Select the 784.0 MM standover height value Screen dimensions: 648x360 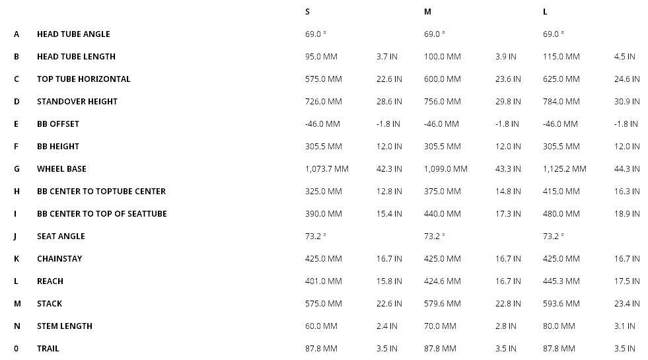[561, 102]
